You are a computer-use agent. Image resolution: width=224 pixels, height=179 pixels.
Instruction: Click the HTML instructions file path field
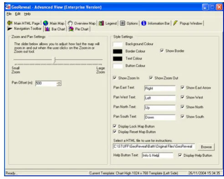tap(154, 146)
